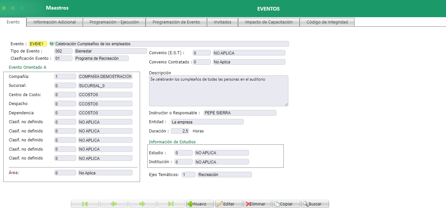The height and width of the screenshot is (217, 446).
Task: Click description textarea resize handle
Action: tap(286, 104)
